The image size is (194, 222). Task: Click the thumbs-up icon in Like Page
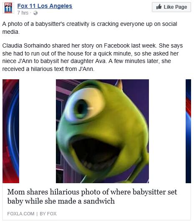[159, 7]
